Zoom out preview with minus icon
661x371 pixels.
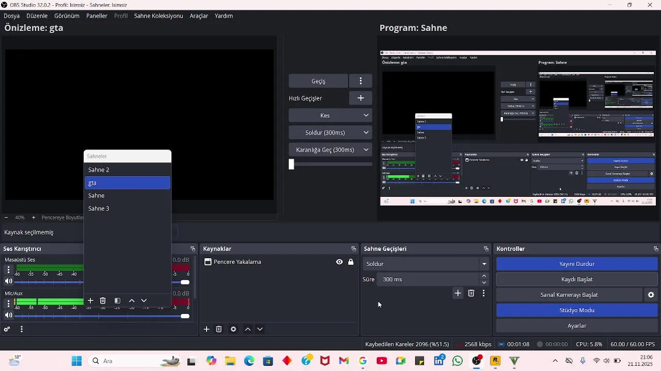6,217
